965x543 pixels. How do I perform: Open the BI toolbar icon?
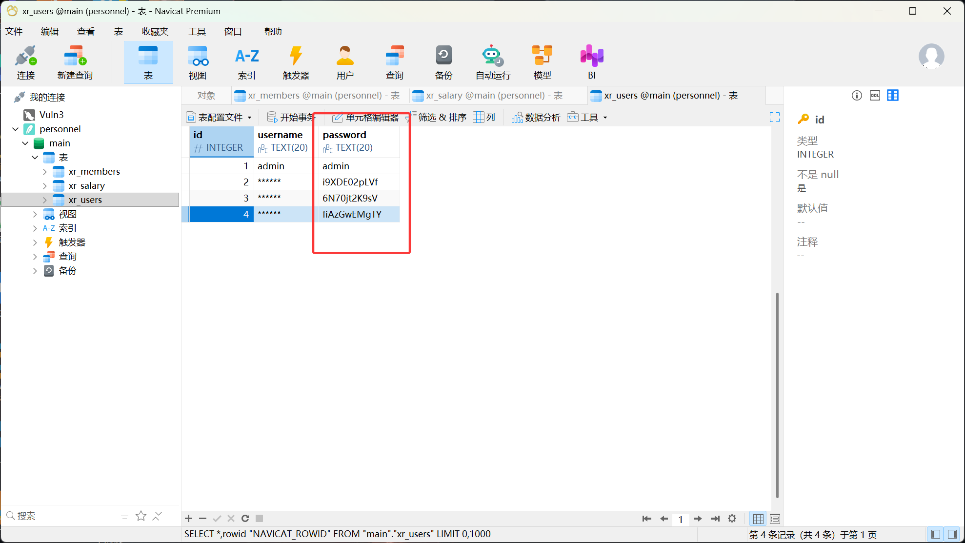tap(591, 62)
